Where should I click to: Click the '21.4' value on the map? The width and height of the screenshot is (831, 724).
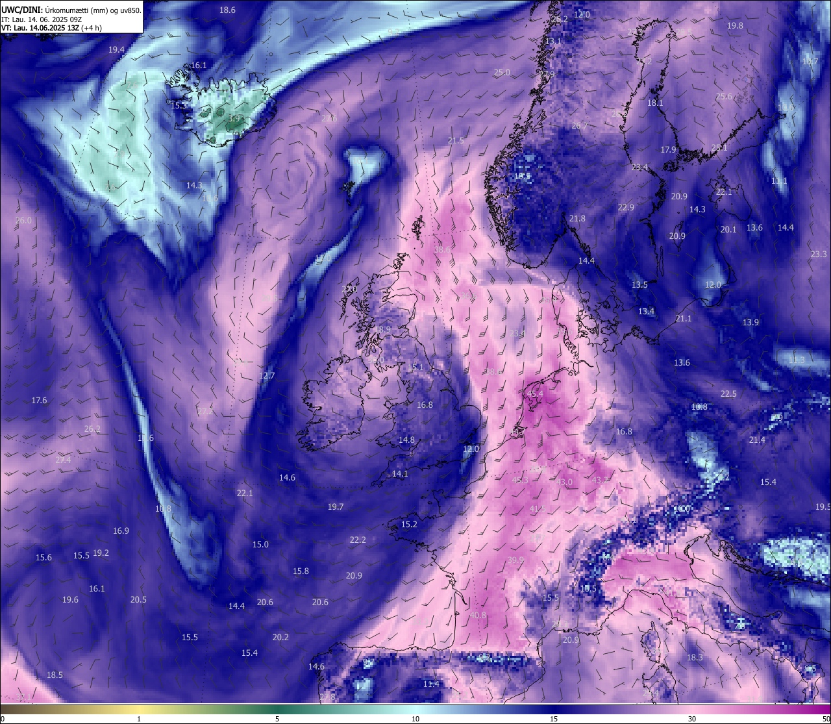(757, 440)
